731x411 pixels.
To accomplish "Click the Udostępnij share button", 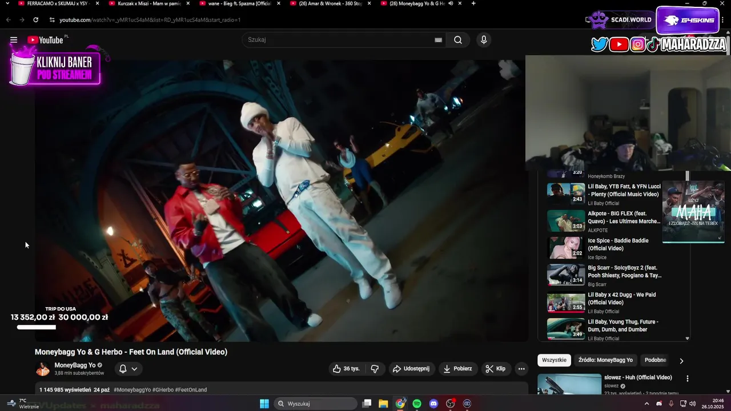I will click(x=411, y=369).
